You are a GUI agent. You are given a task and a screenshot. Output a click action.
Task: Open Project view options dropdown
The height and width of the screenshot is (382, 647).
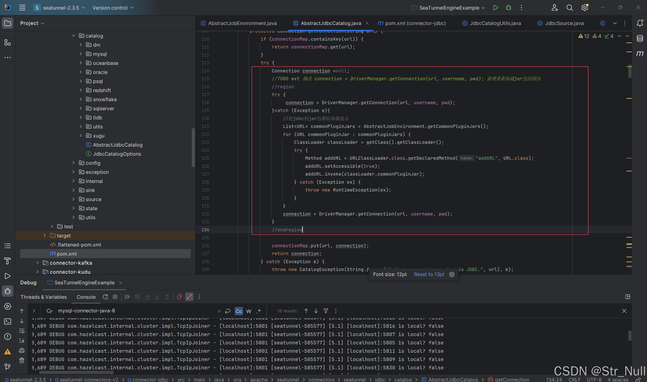click(x=32, y=23)
